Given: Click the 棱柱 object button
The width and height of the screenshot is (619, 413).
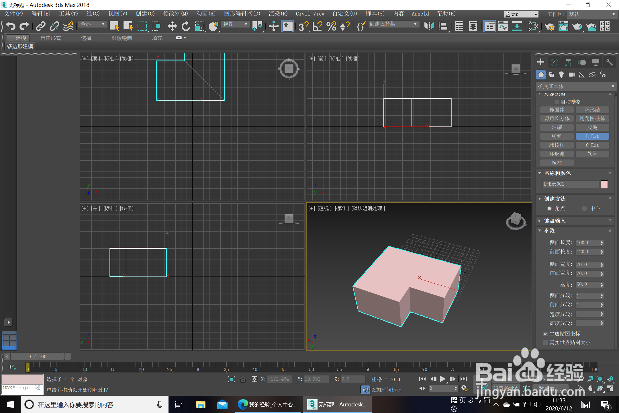Looking at the screenshot, I should click(557, 163).
